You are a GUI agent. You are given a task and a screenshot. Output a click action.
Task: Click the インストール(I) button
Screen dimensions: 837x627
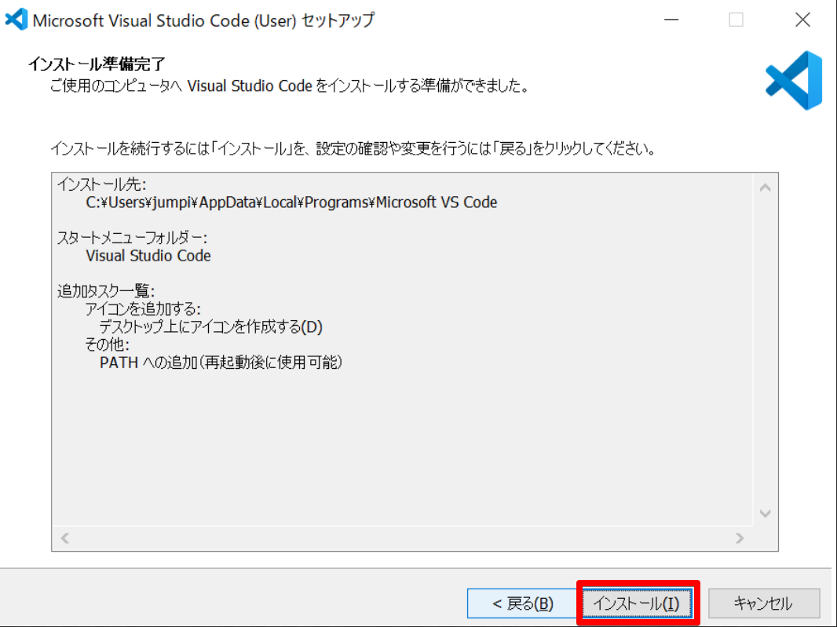pyautogui.click(x=638, y=603)
